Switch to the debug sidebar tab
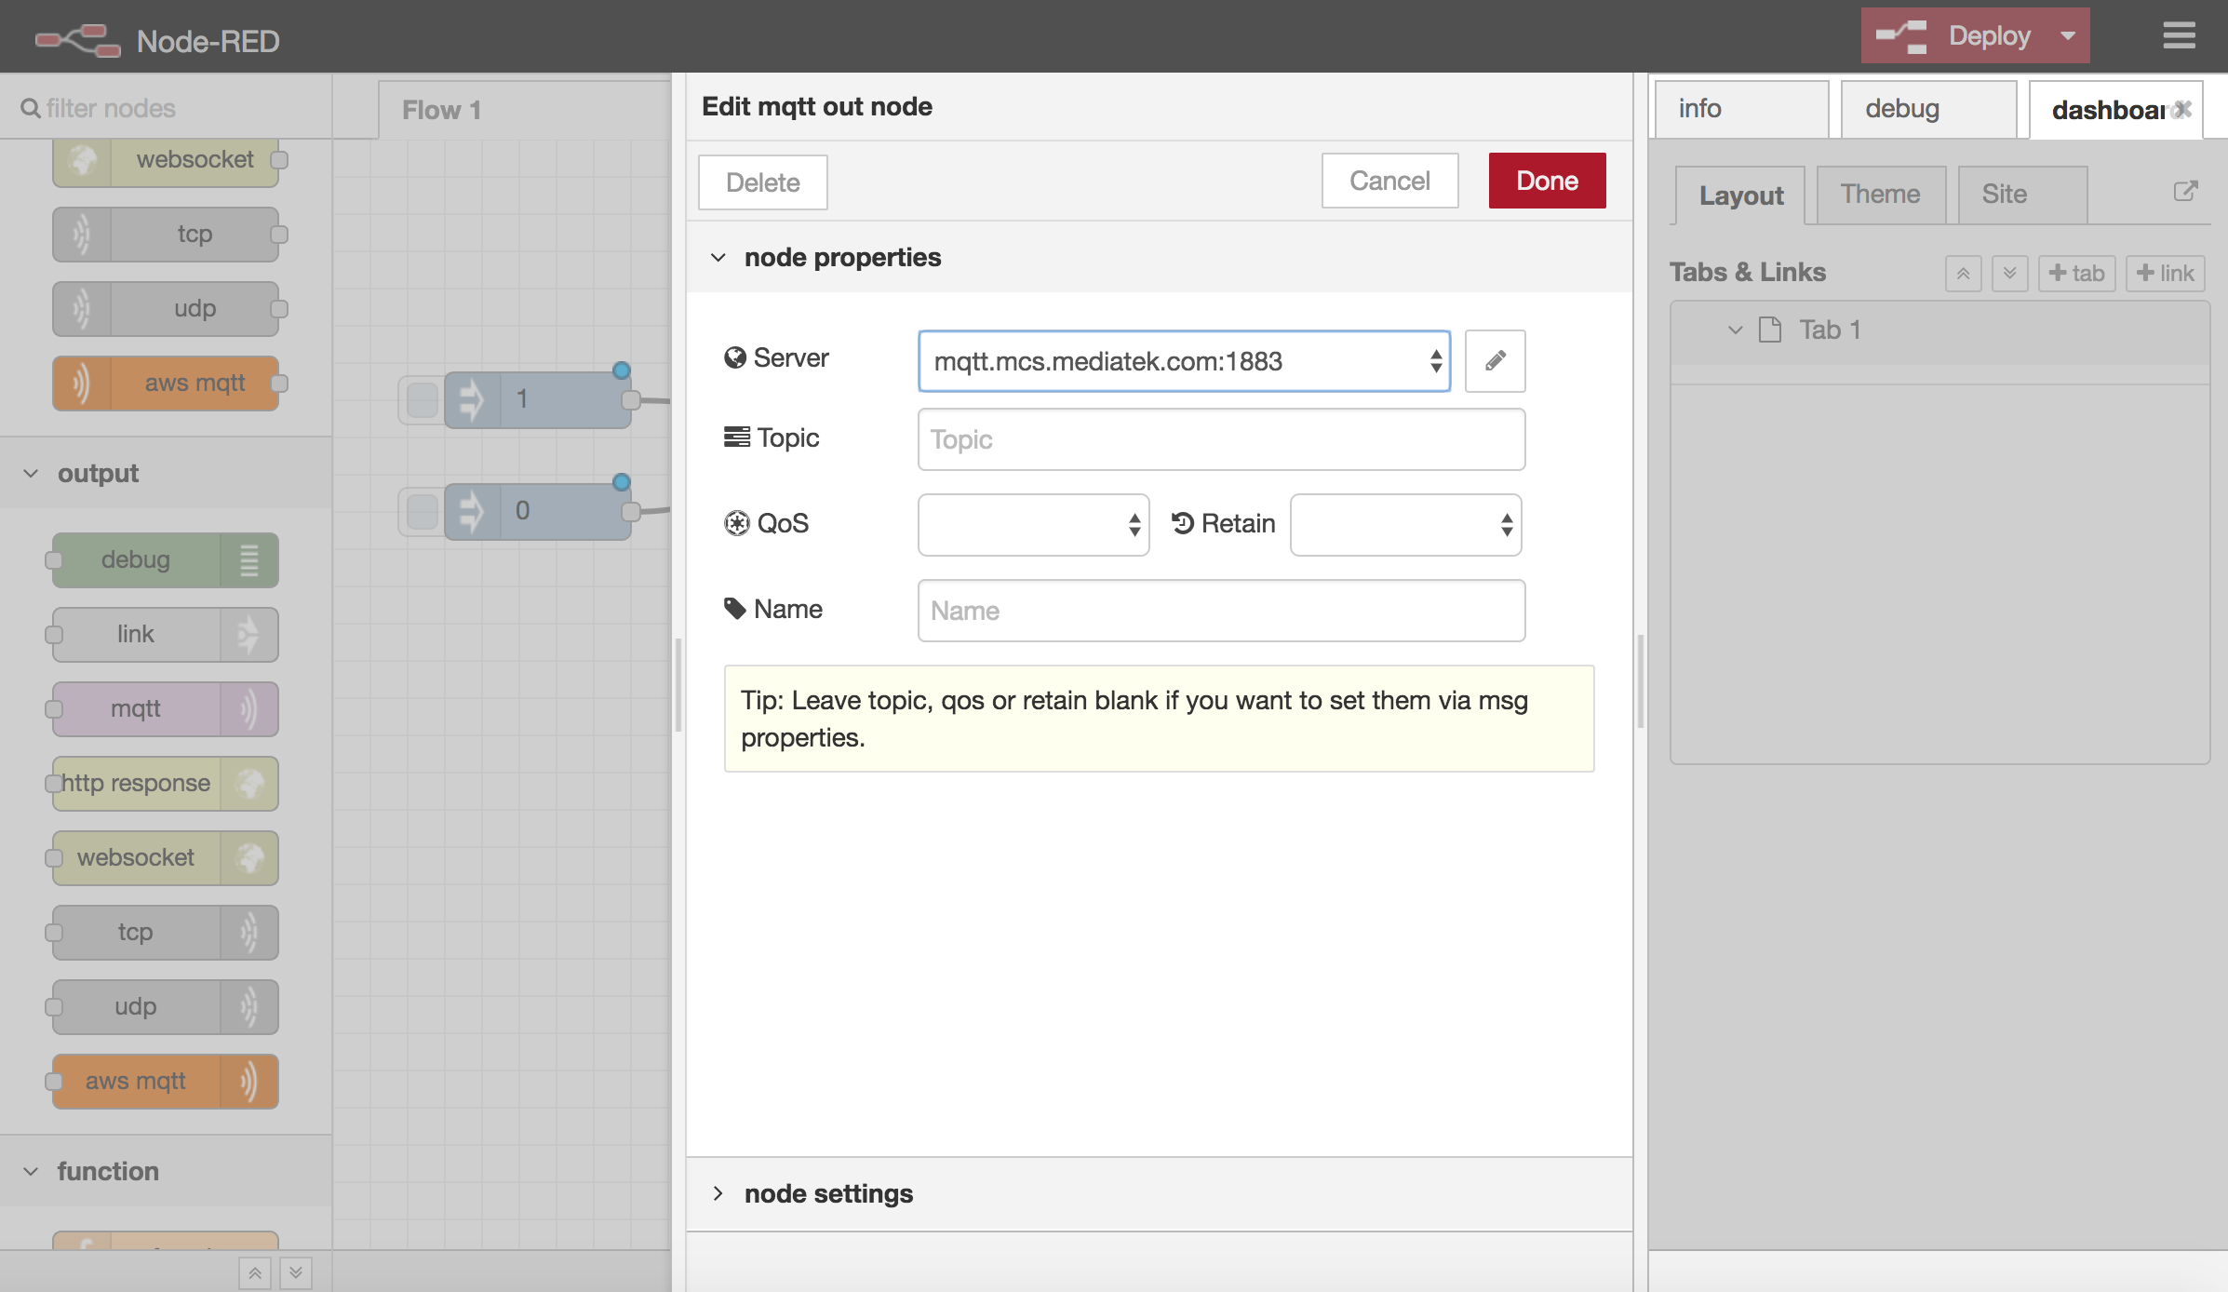Screen dimensions: 2228x1292 pyautogui.click(x=1928, y=109)
